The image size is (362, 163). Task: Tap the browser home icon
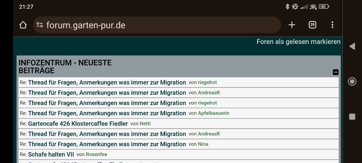(23, 25)
